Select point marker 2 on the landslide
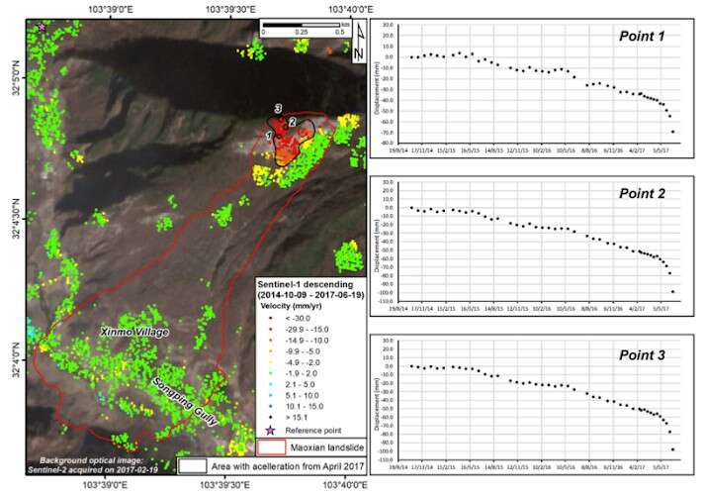Screen dimensions: 706x497 click(293, 122)
